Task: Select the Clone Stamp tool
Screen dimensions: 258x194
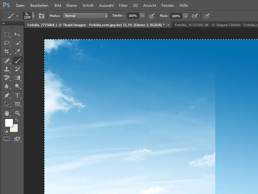Action: coord(7,69)
